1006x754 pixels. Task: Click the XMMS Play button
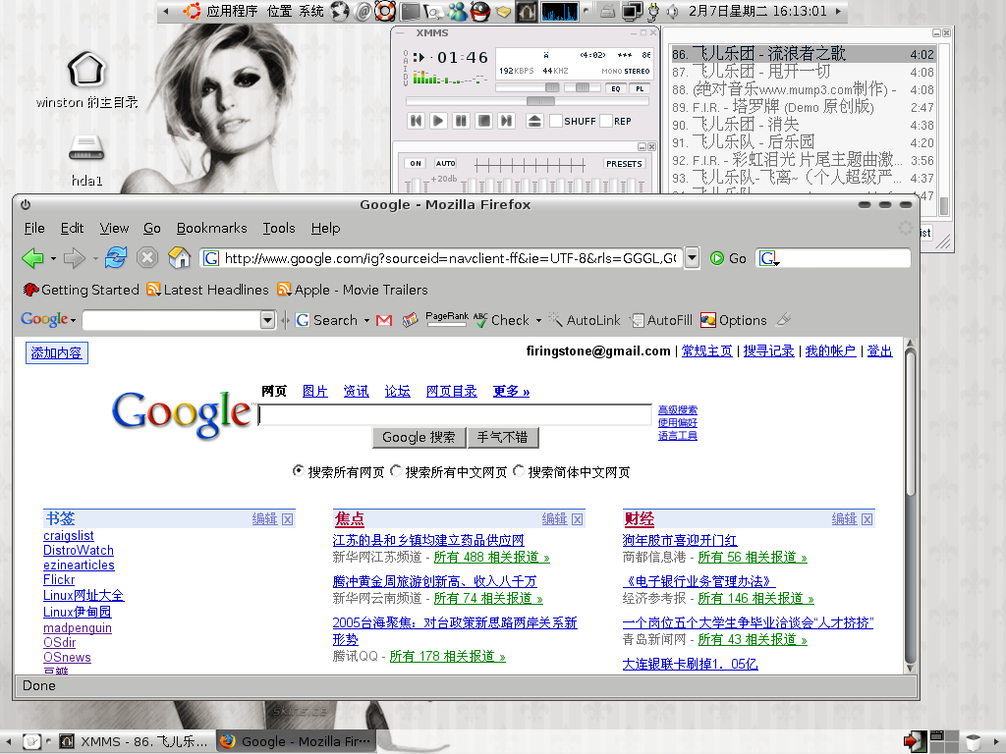[x=439, y=121]
